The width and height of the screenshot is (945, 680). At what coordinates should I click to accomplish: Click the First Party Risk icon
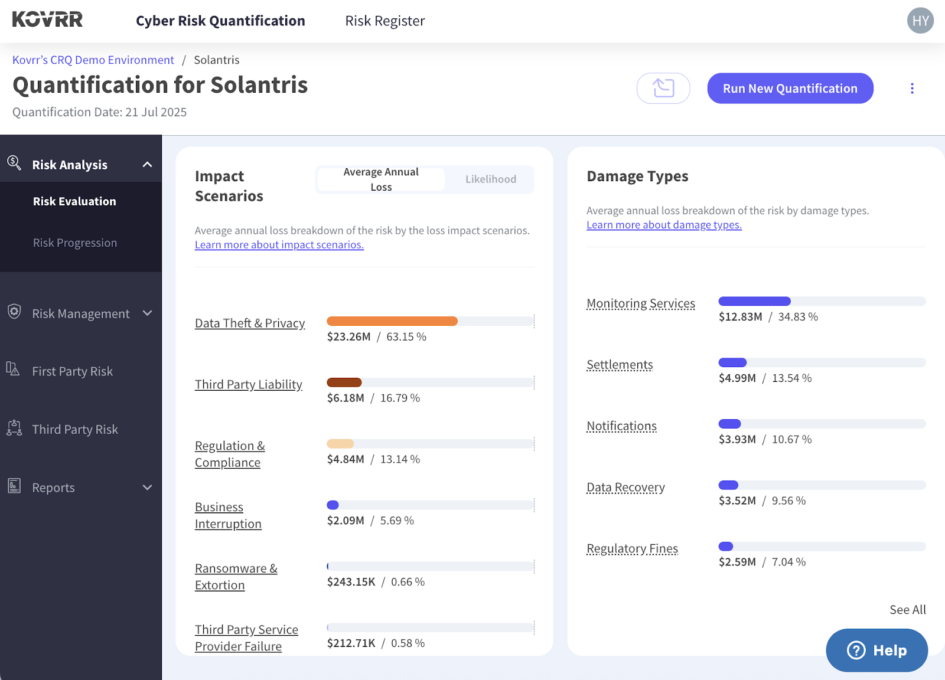tap(13, 369)
